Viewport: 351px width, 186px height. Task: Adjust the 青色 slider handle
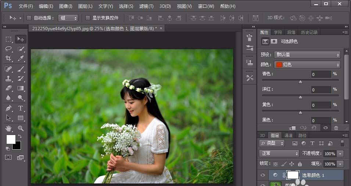coord(300,82)
